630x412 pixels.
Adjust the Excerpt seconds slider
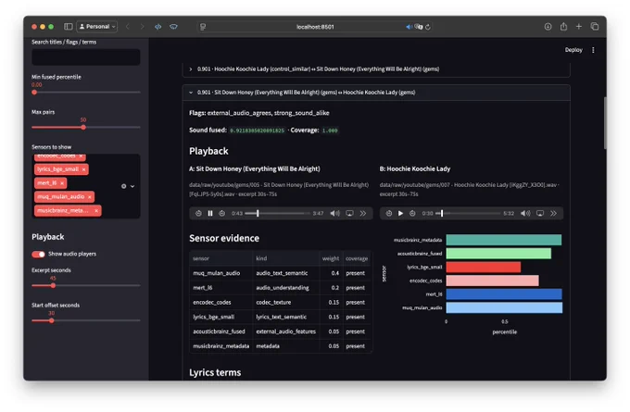(x=53, y=285)
